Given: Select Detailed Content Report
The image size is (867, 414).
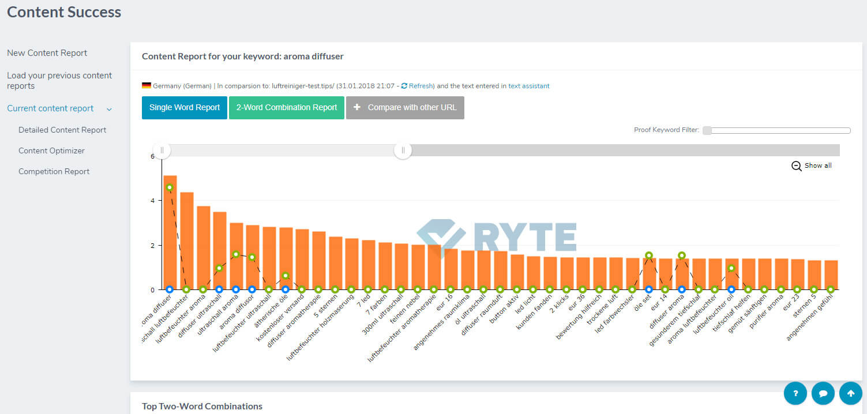Looking at the screenshot, I should coord(62,130).
